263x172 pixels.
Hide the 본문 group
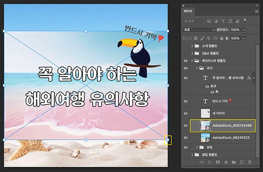click(185, 148)
